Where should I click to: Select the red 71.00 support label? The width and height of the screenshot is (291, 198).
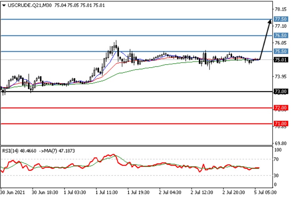[281, 124]
